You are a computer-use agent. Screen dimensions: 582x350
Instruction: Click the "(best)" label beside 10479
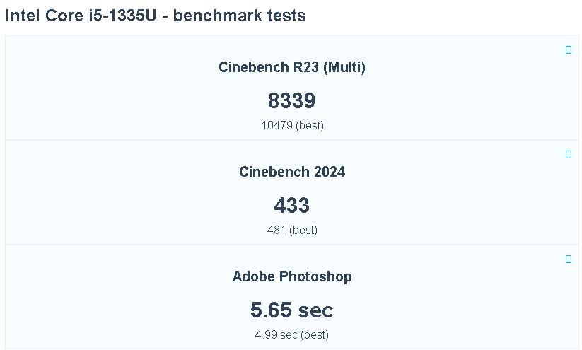(310, 126)
